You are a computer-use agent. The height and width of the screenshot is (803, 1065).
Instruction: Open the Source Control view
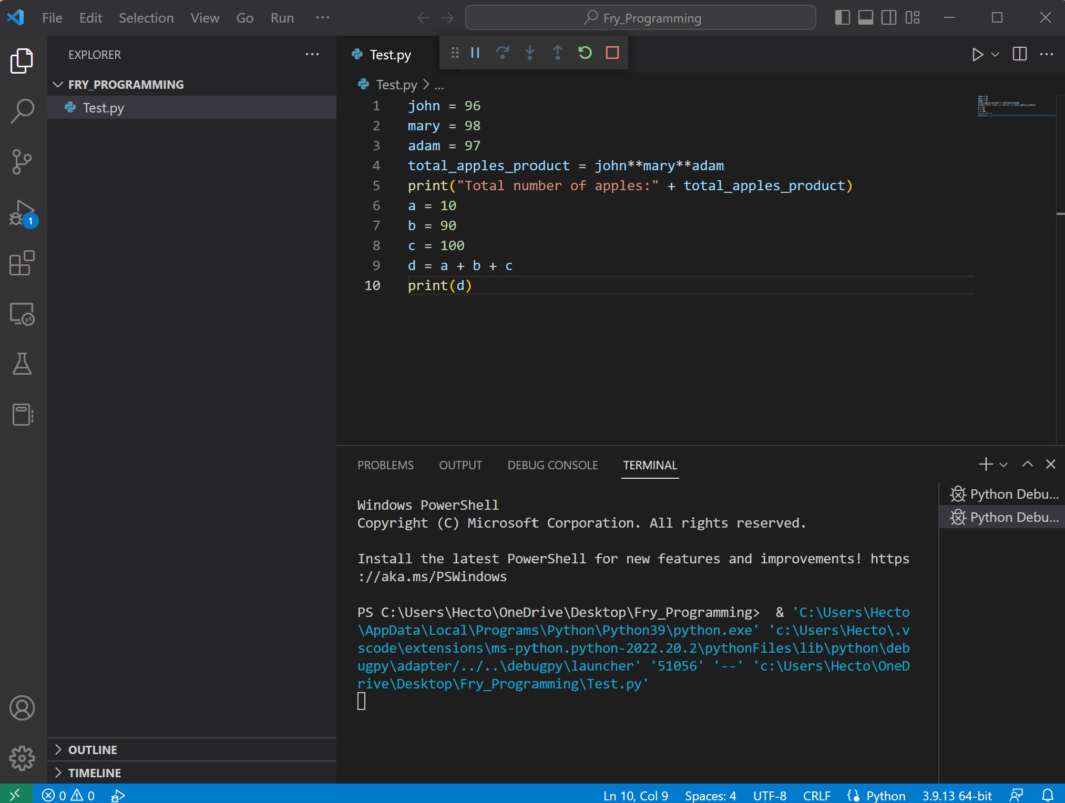click(x=22, y=161)
